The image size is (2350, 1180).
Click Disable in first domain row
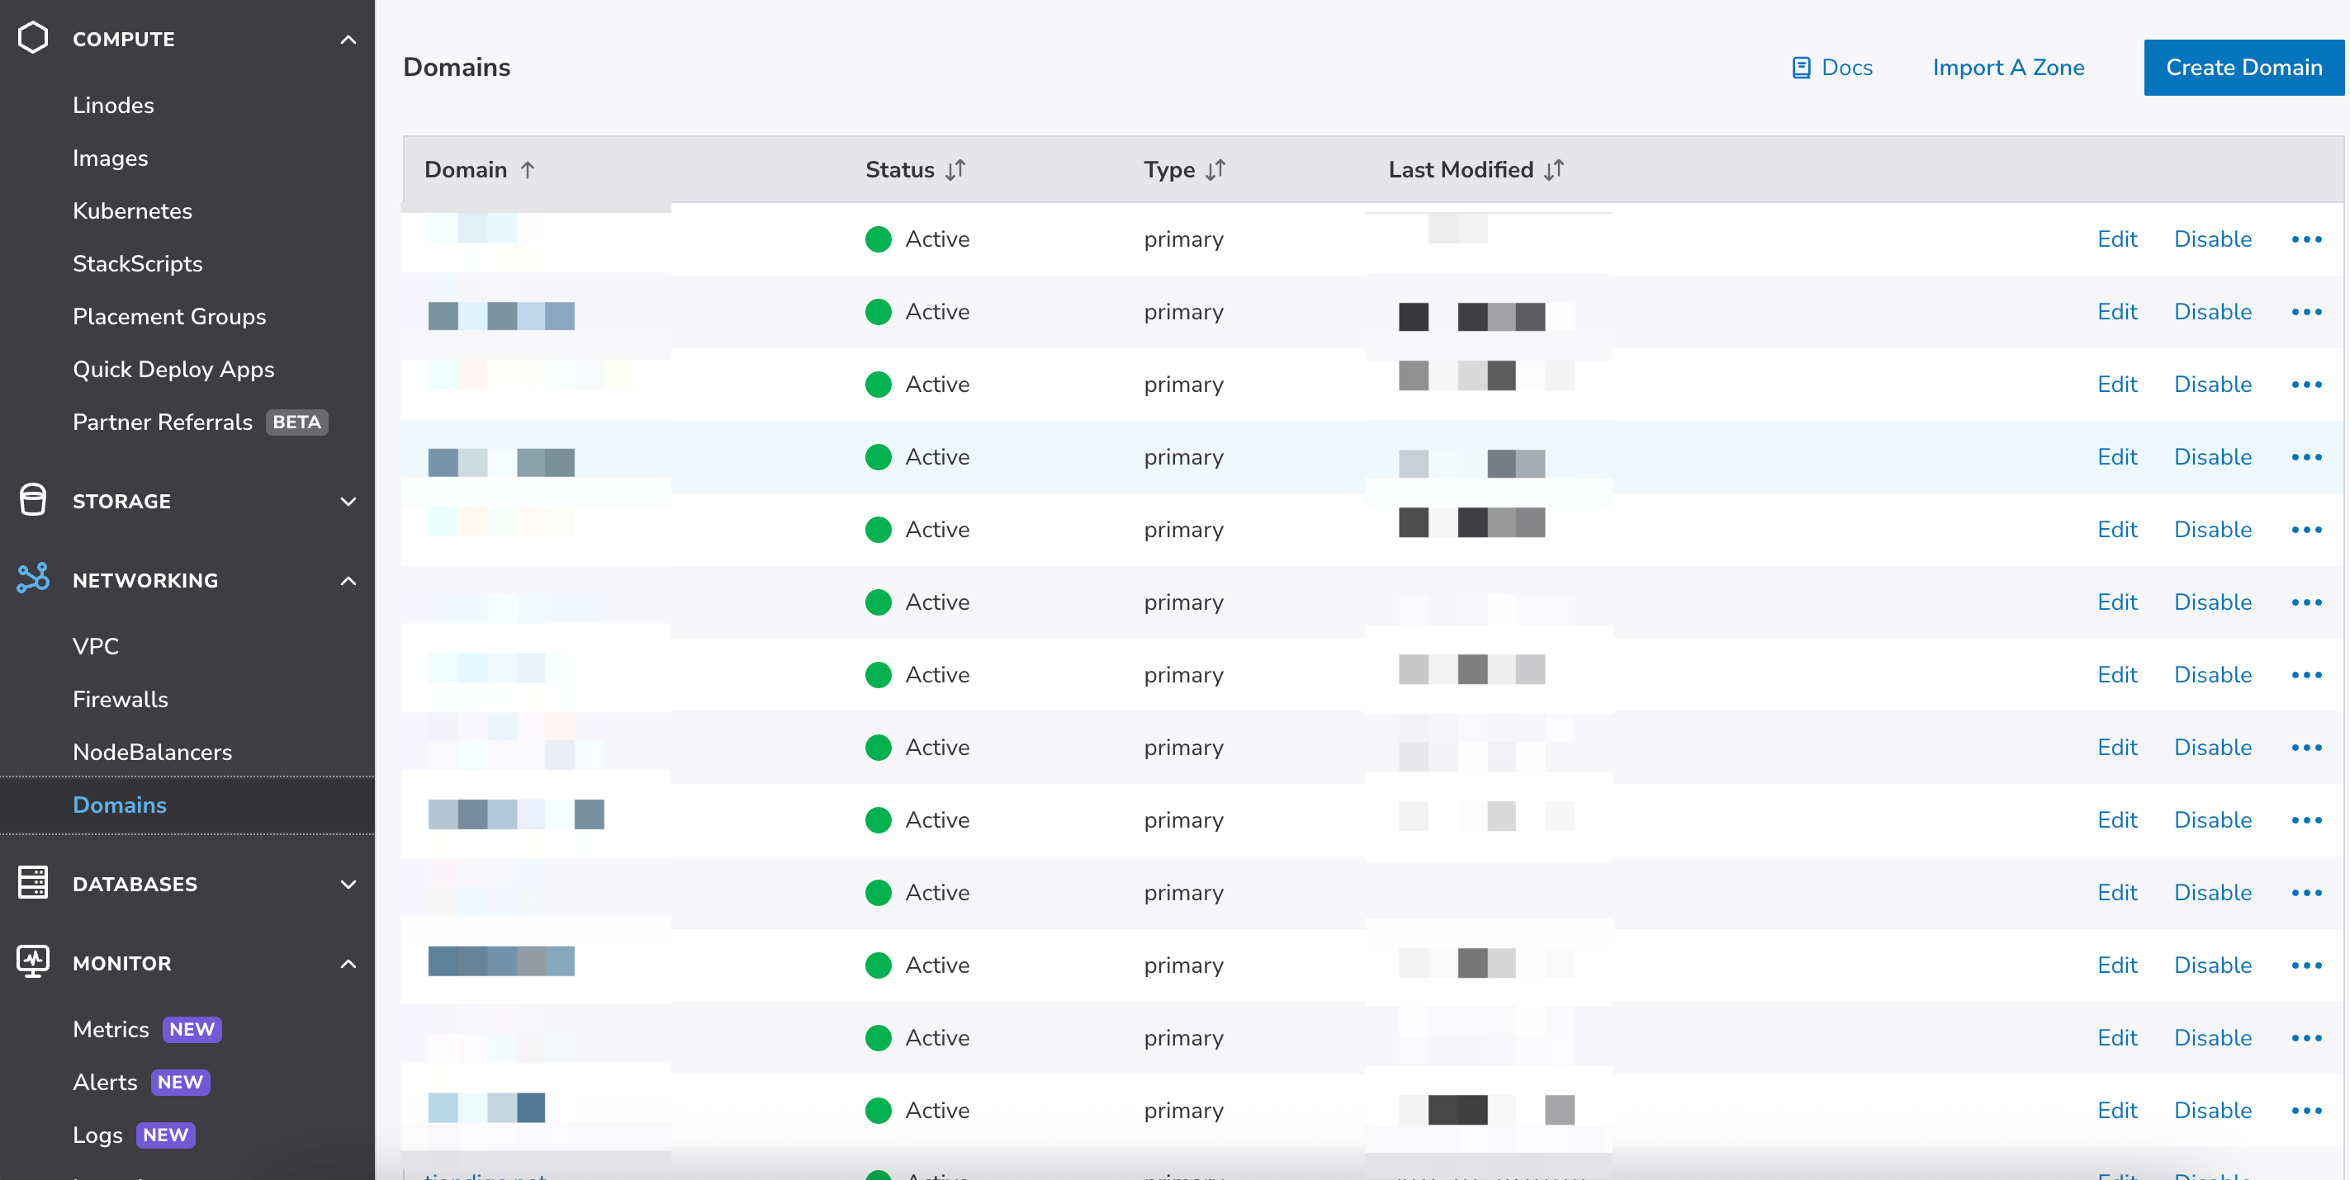pos(2212,239)
